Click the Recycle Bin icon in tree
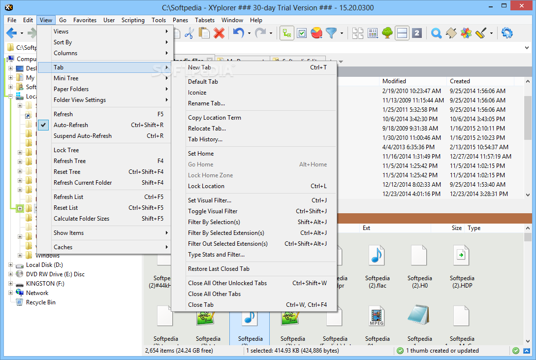536x360 pixels. pos(20,302)
